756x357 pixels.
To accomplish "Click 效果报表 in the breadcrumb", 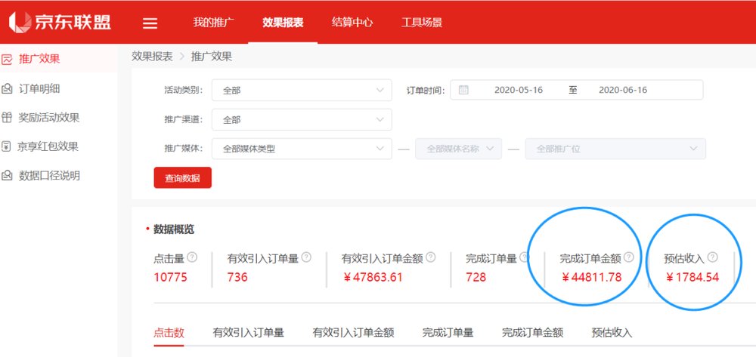I will (x=152, y=57).
